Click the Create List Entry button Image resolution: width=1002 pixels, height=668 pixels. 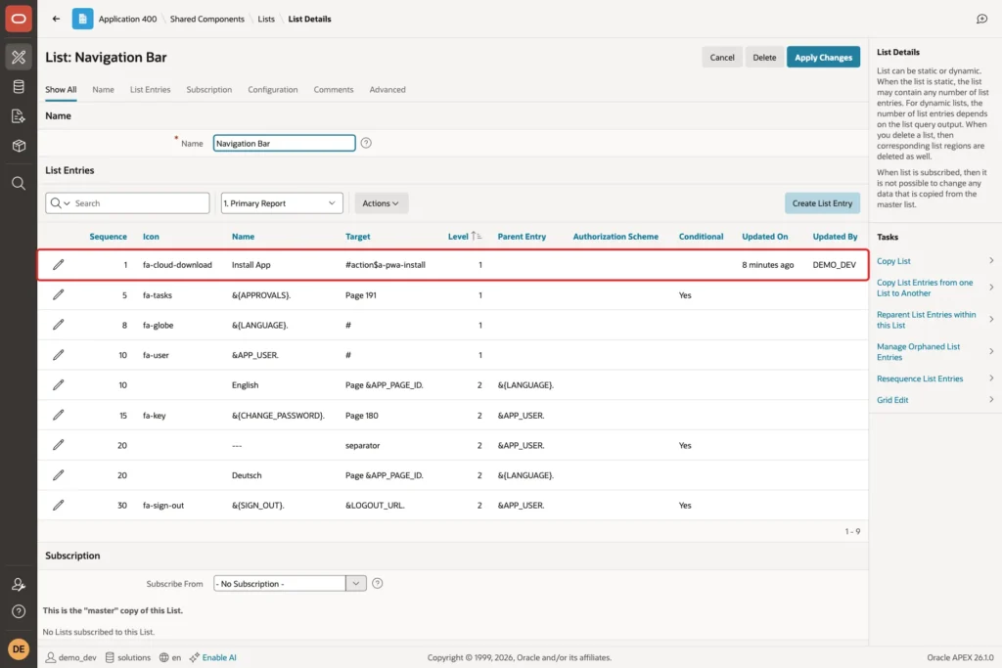[822, 203]
